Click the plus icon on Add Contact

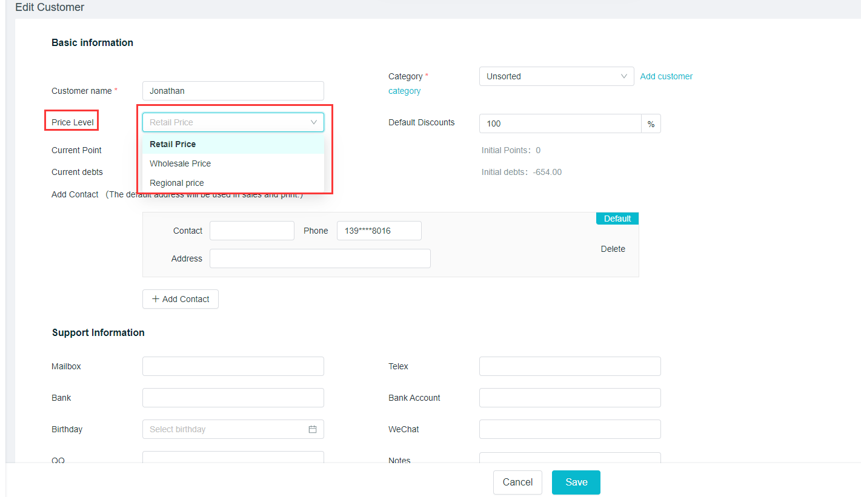pos(156,299)
